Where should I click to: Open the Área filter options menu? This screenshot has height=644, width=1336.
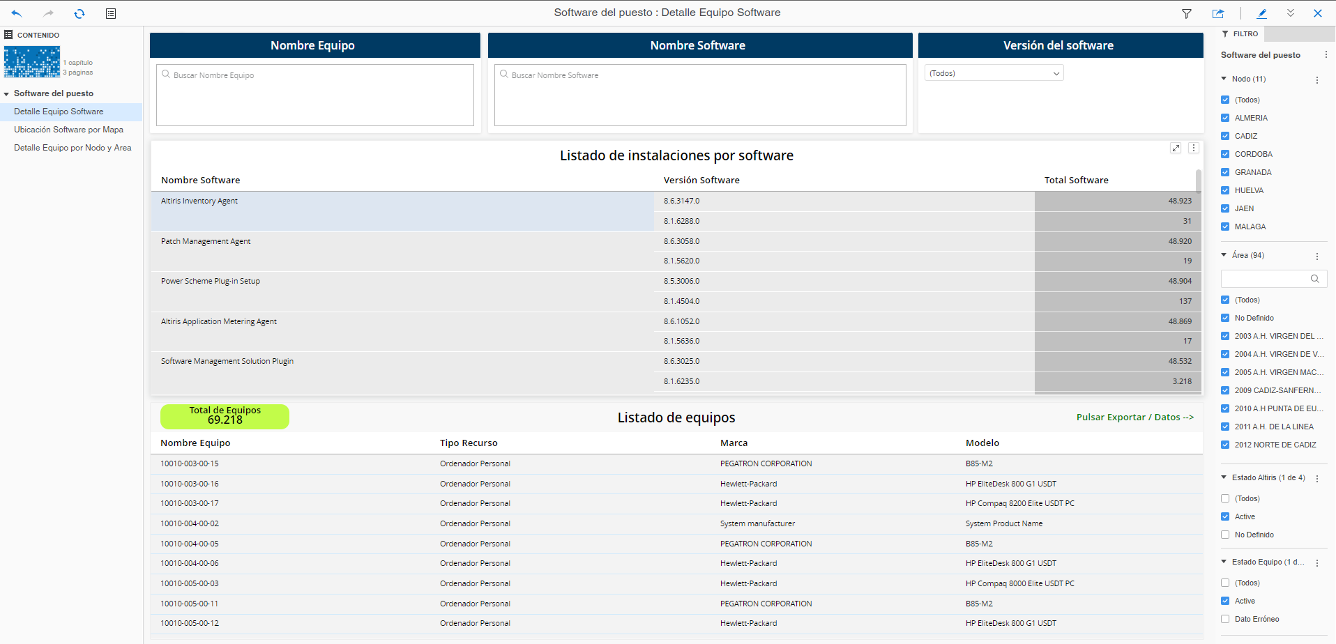pos(1317,256)
